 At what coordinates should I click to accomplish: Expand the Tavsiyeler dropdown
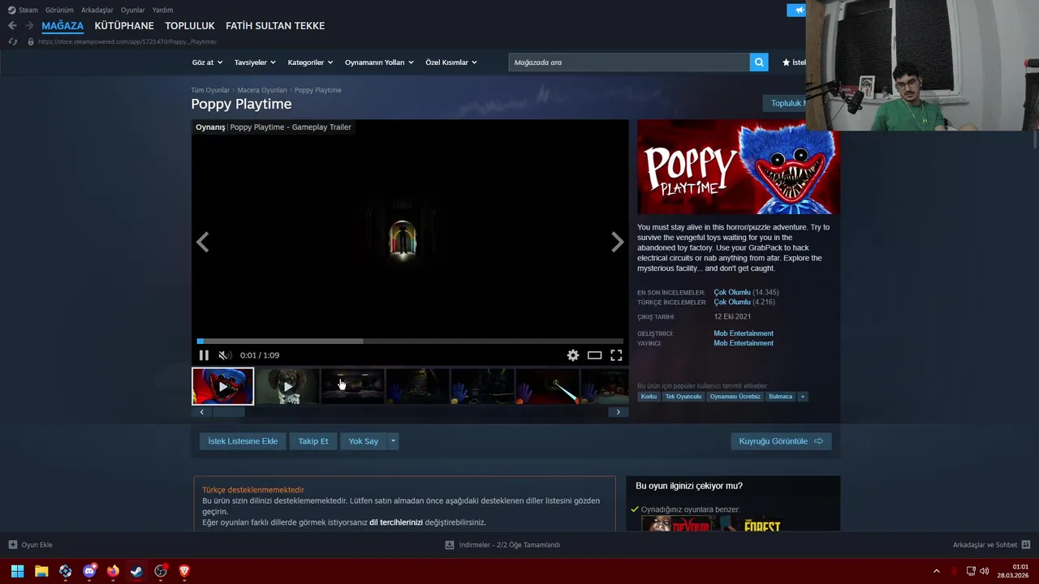[x=255, y=62]
